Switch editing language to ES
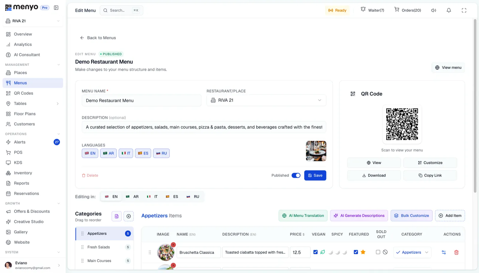Screen dimensions: 479x273 coord(172,197)
